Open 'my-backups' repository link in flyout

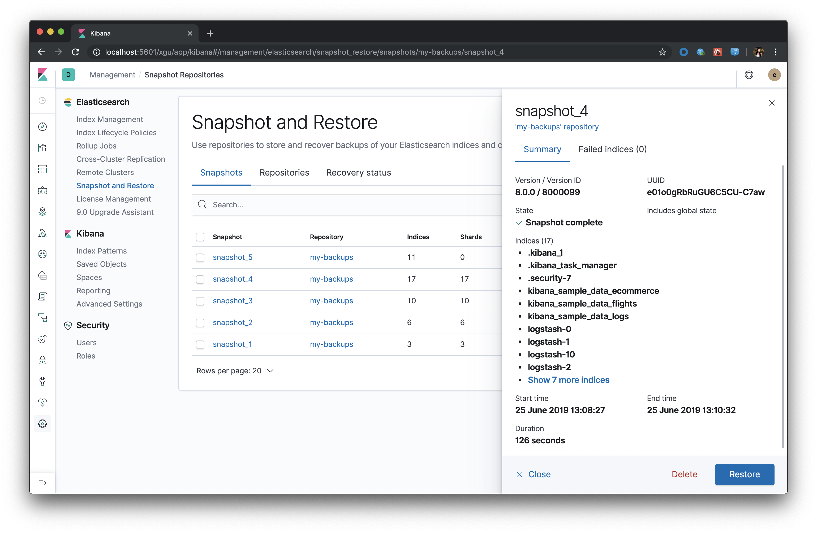557,127
